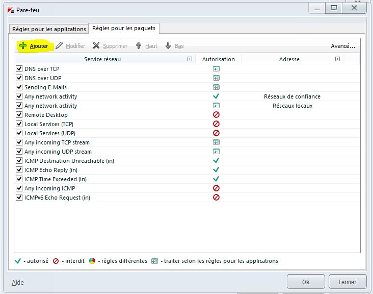Move rule down with Bas arrow
The height and width of the screenshot is (294, 373).
[x=168, y=46]
